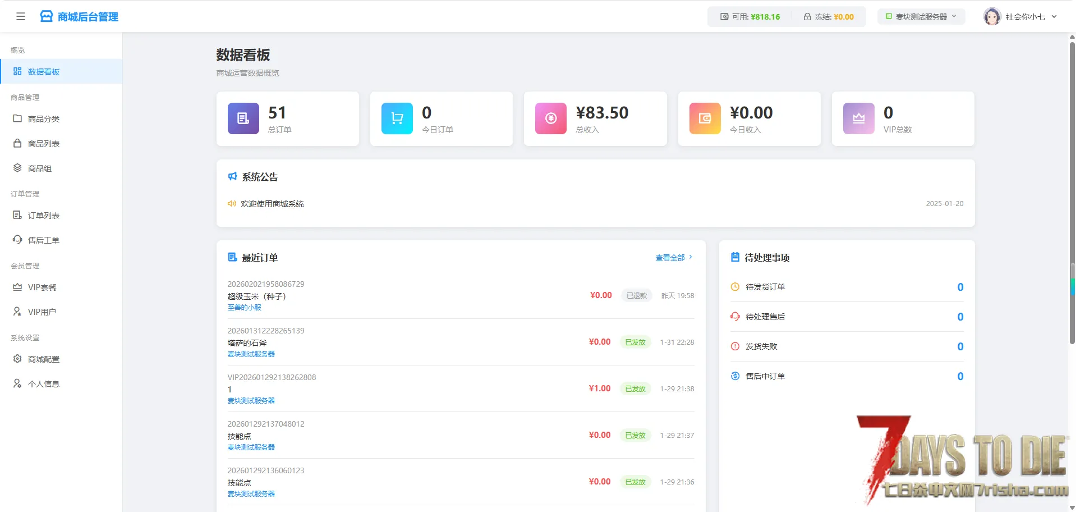Click the purple total orders icon
Viewport: 1076px width, 512px height.
click(243, 118)
